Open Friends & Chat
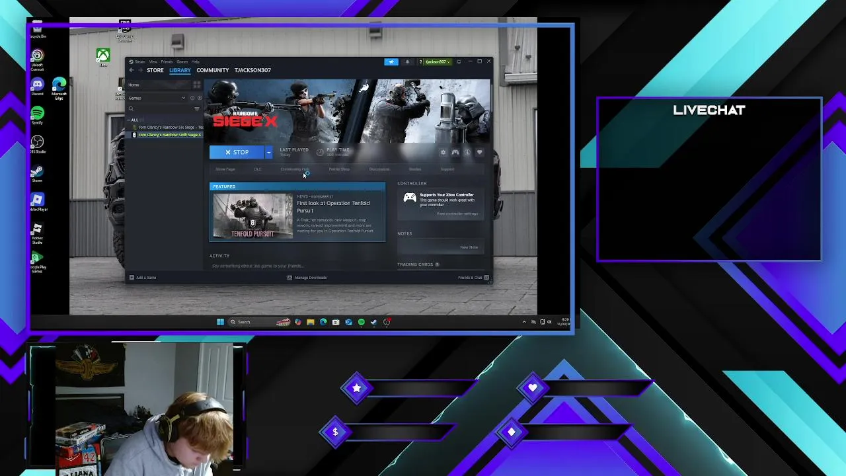This screenshot has height=476, width=846. coord(473,278)
